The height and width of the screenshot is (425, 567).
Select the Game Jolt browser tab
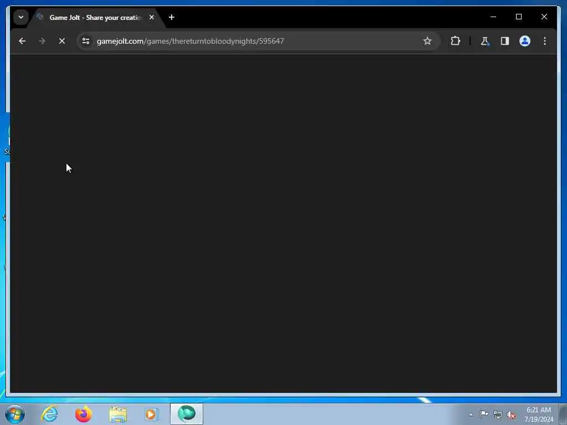(96, 17)
